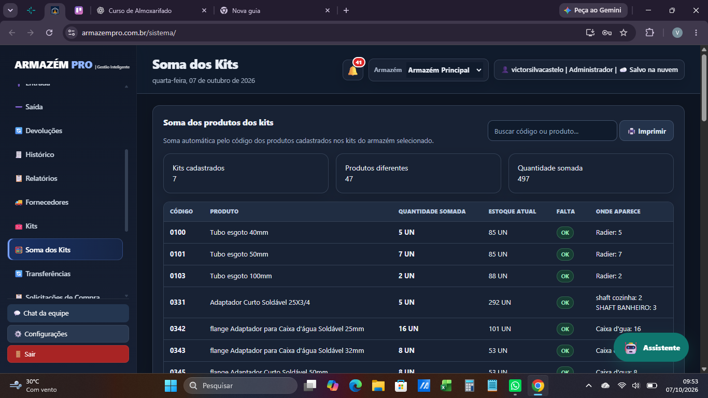
Task: Click the user account victorsilvacastelo Administrador panel
Action: click(589, 70)
